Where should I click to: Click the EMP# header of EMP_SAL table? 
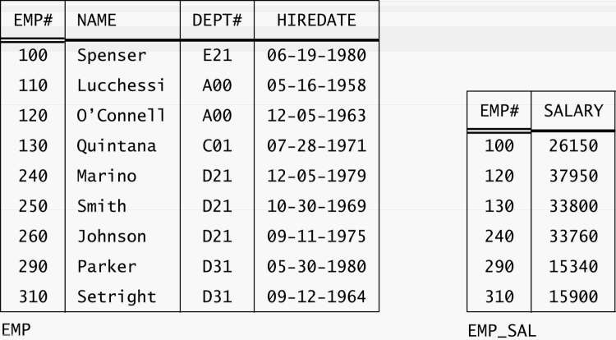coord(499,110)
